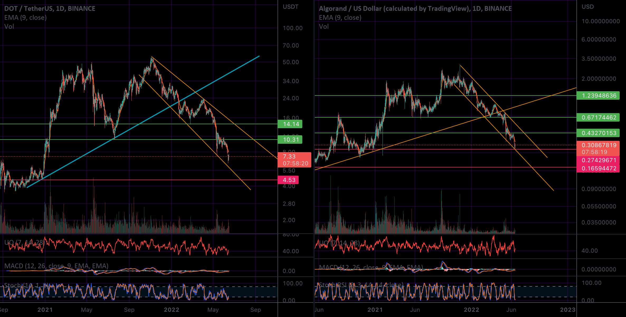Image resolution: width=626 pixels, height=317 pixels.
Task: Click the 10.00000000 tick on Algorand price axis
Action: tap(601, 21)
